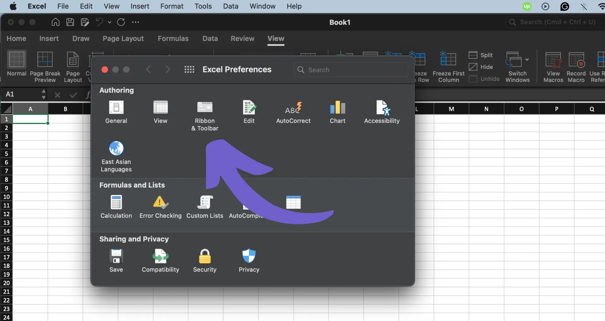Open Custom Lists preferences
This screenshot has width=605, height=321.
205,207
